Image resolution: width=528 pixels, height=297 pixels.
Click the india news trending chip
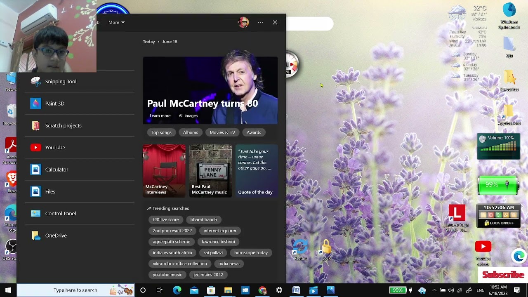click(229, 264)
